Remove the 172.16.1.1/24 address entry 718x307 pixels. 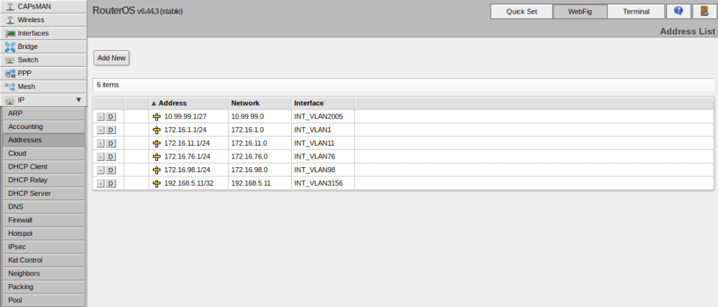click(x=101, y=131)
